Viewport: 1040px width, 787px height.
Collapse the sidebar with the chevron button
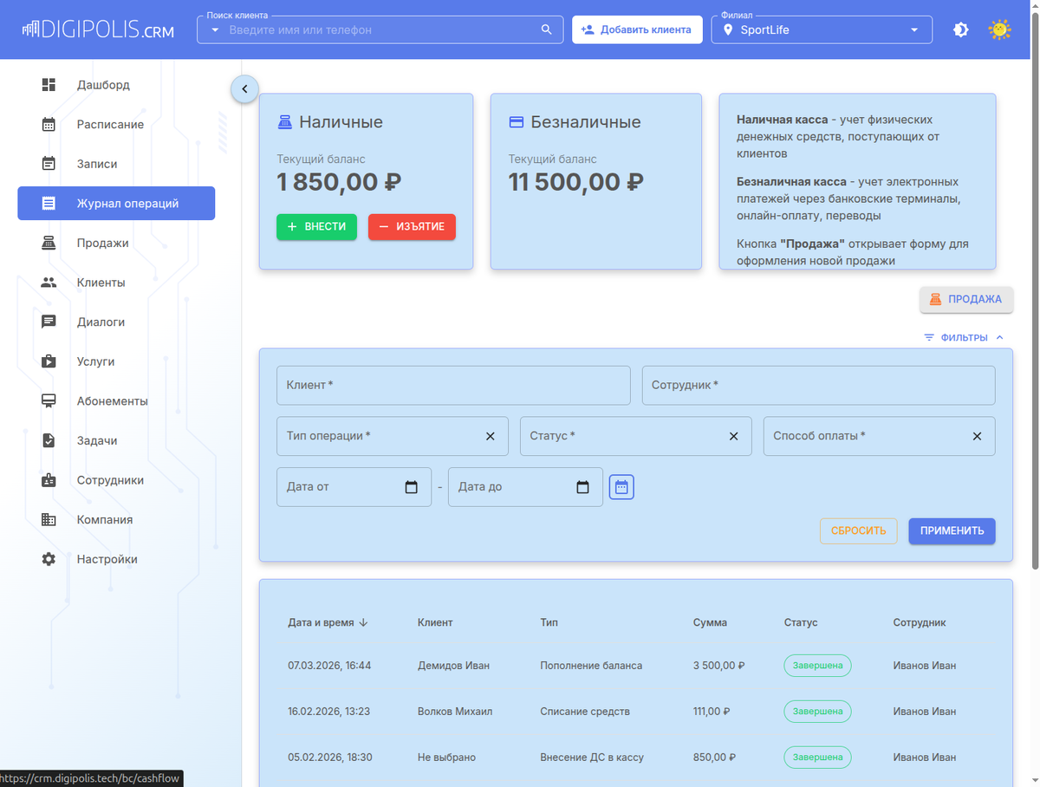tap(244, 88)
